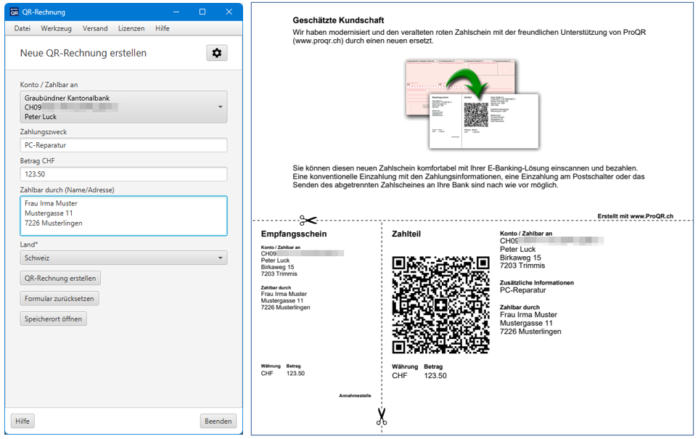Open the Versand menu
Image resolution: width=698 pixels, height=439 pixels.
[x=95, y=28]
